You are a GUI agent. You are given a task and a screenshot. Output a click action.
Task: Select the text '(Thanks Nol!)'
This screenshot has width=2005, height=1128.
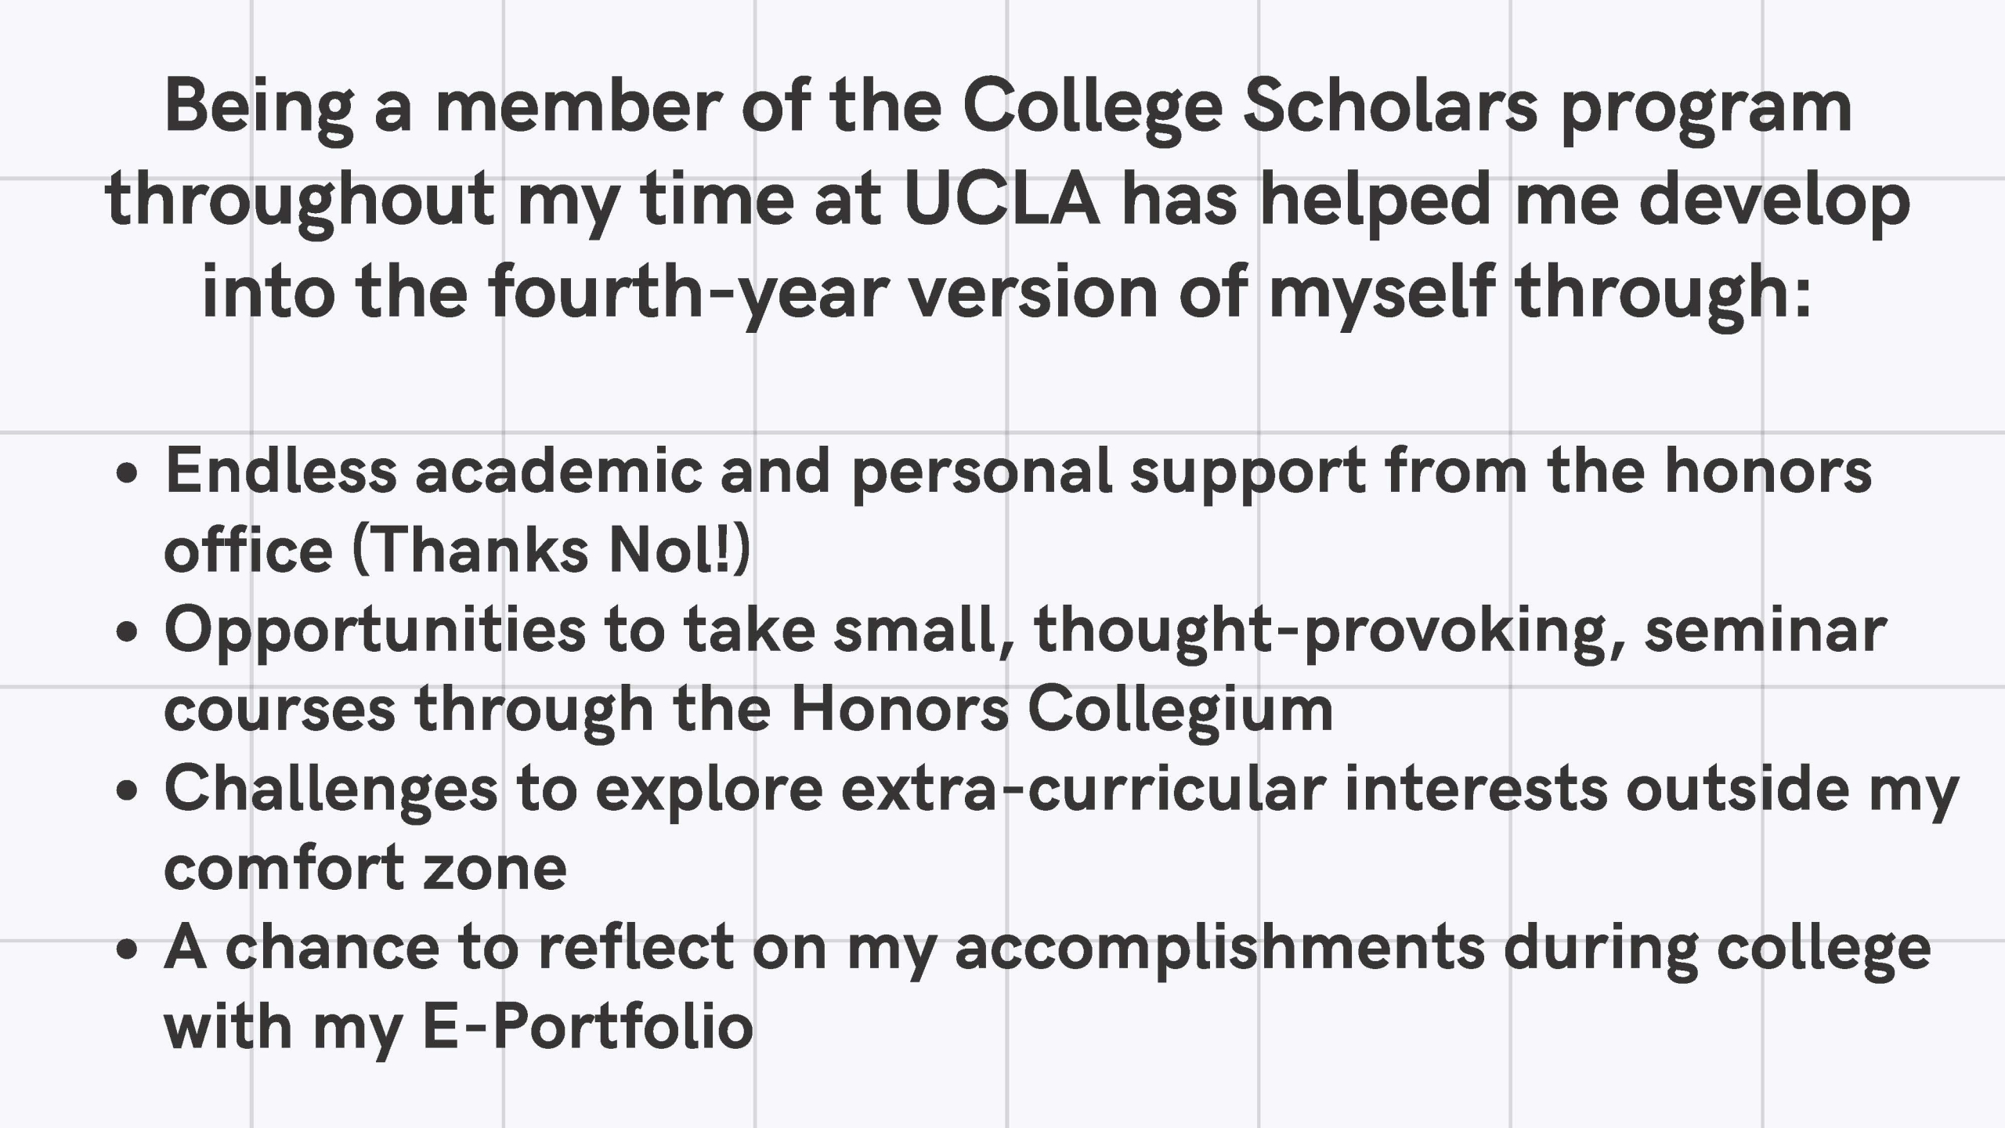click(552, 549)
